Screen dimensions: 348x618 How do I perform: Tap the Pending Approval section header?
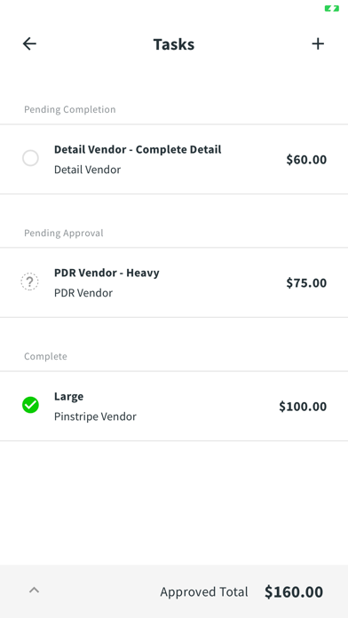click(63, 233)
